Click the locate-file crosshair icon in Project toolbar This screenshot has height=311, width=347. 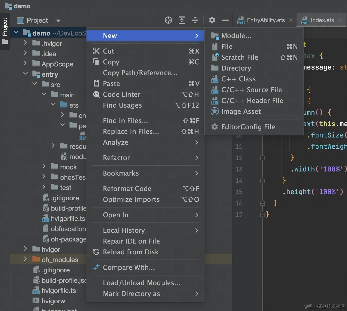[x=168, y=20]
